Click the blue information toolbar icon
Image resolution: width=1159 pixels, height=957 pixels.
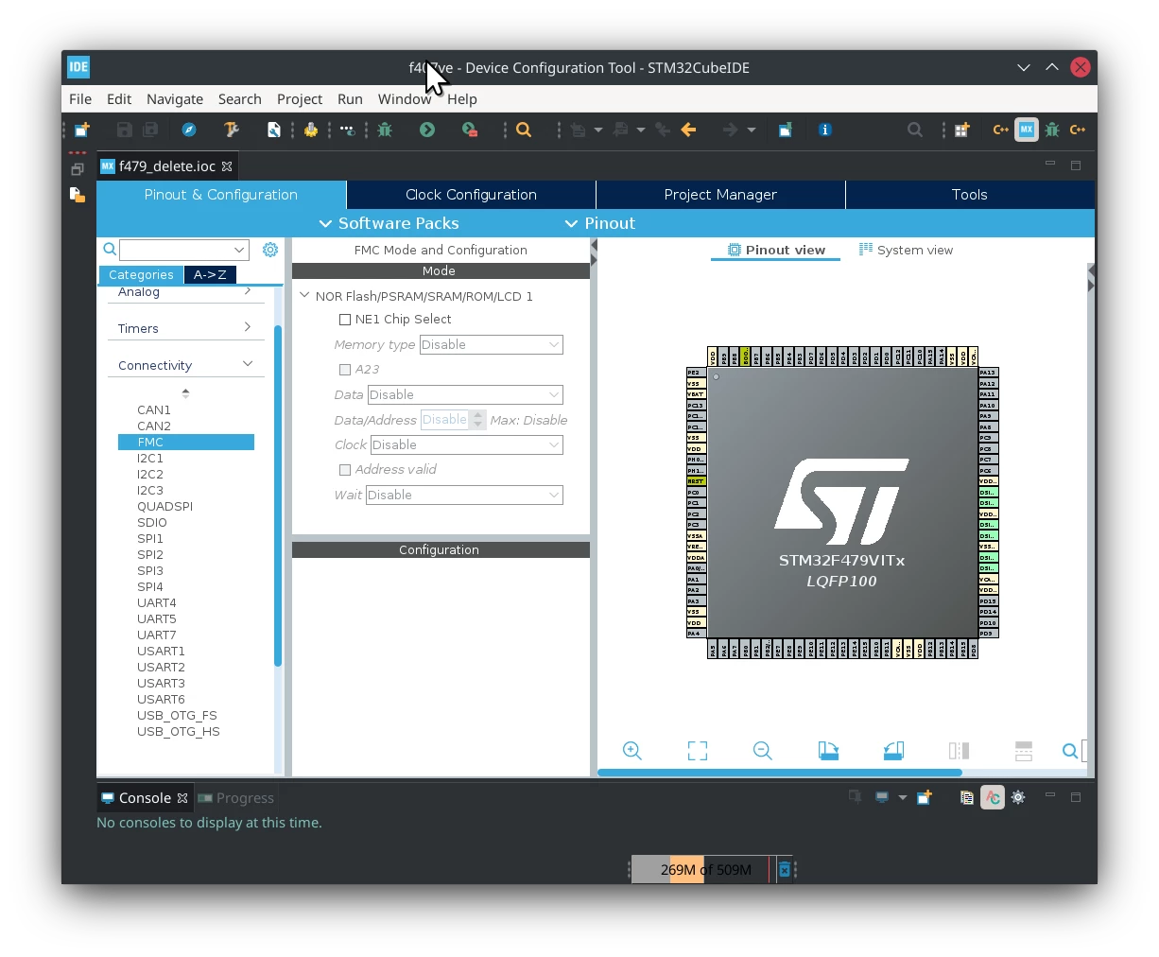pos(825,130)
